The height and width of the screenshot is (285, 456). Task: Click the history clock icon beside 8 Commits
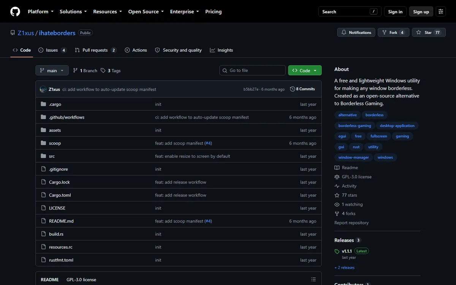[x=292, y=89]
